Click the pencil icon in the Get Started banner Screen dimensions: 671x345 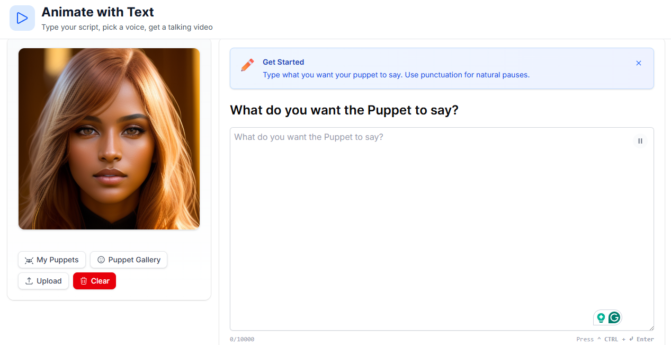(x=247, y=65)
